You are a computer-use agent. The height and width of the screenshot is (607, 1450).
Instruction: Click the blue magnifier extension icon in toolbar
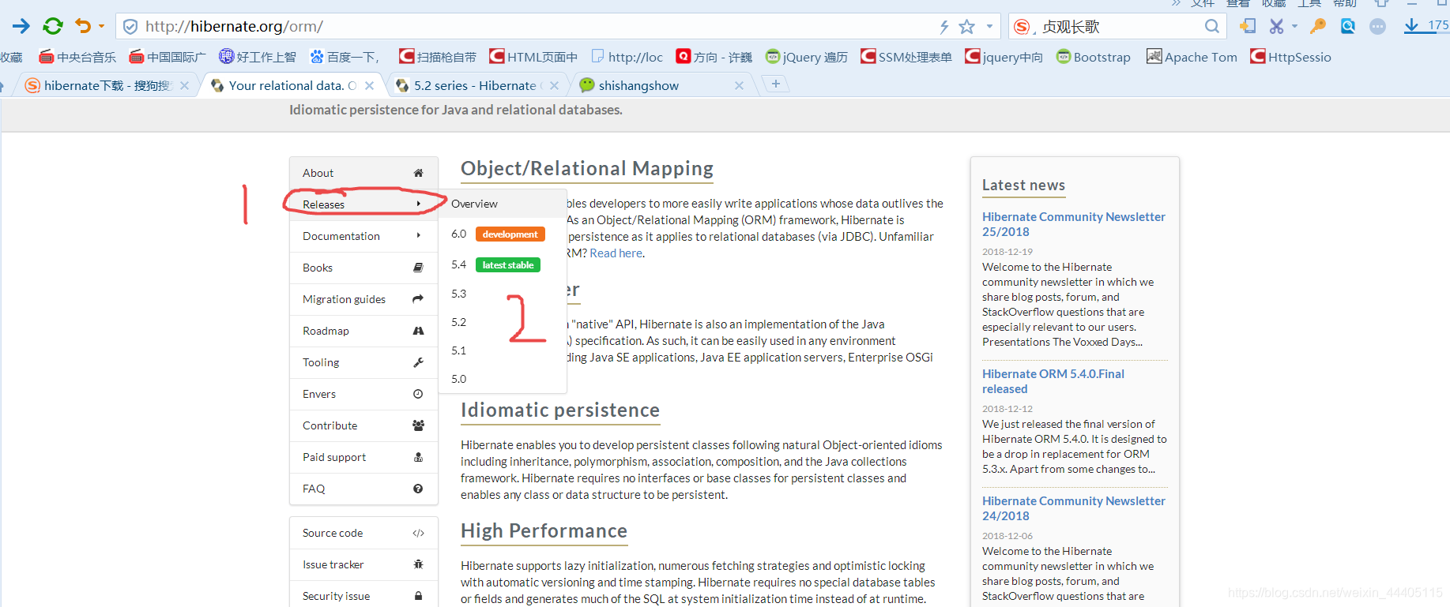tap(1348, 26)
